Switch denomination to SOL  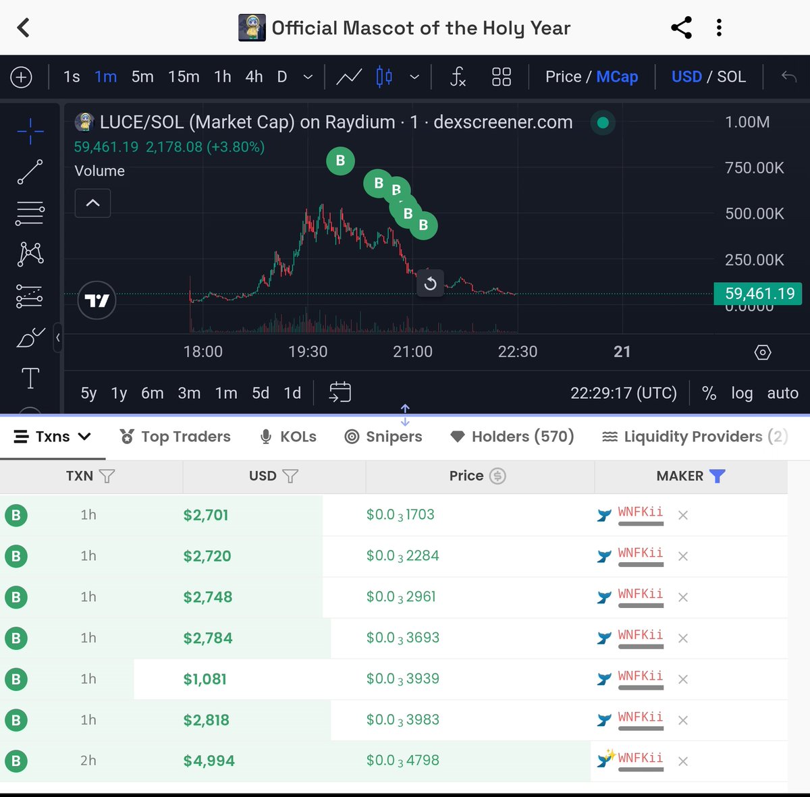click(x=731, y=77)
